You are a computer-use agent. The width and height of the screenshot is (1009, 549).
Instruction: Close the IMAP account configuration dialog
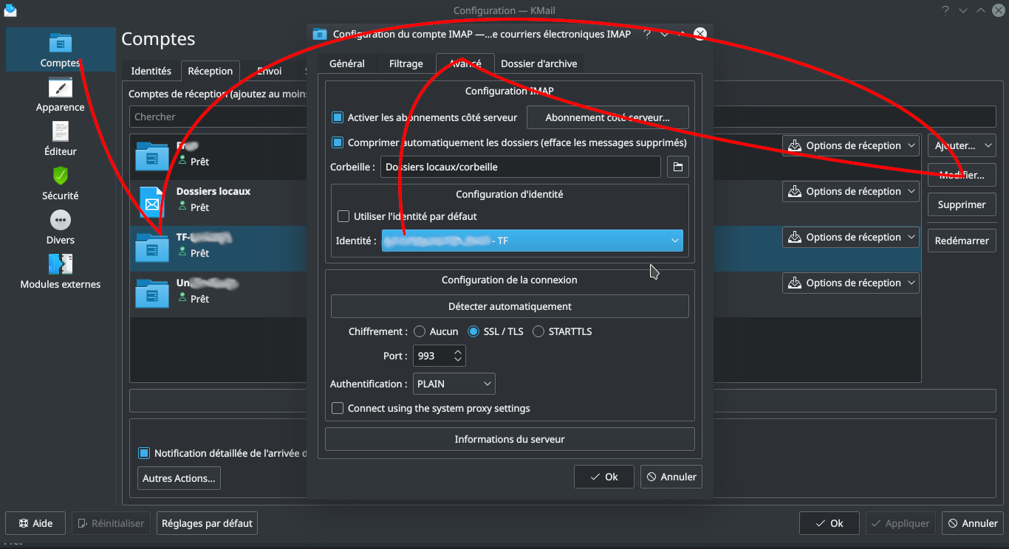pyautogui.click(x=700, y=34)
